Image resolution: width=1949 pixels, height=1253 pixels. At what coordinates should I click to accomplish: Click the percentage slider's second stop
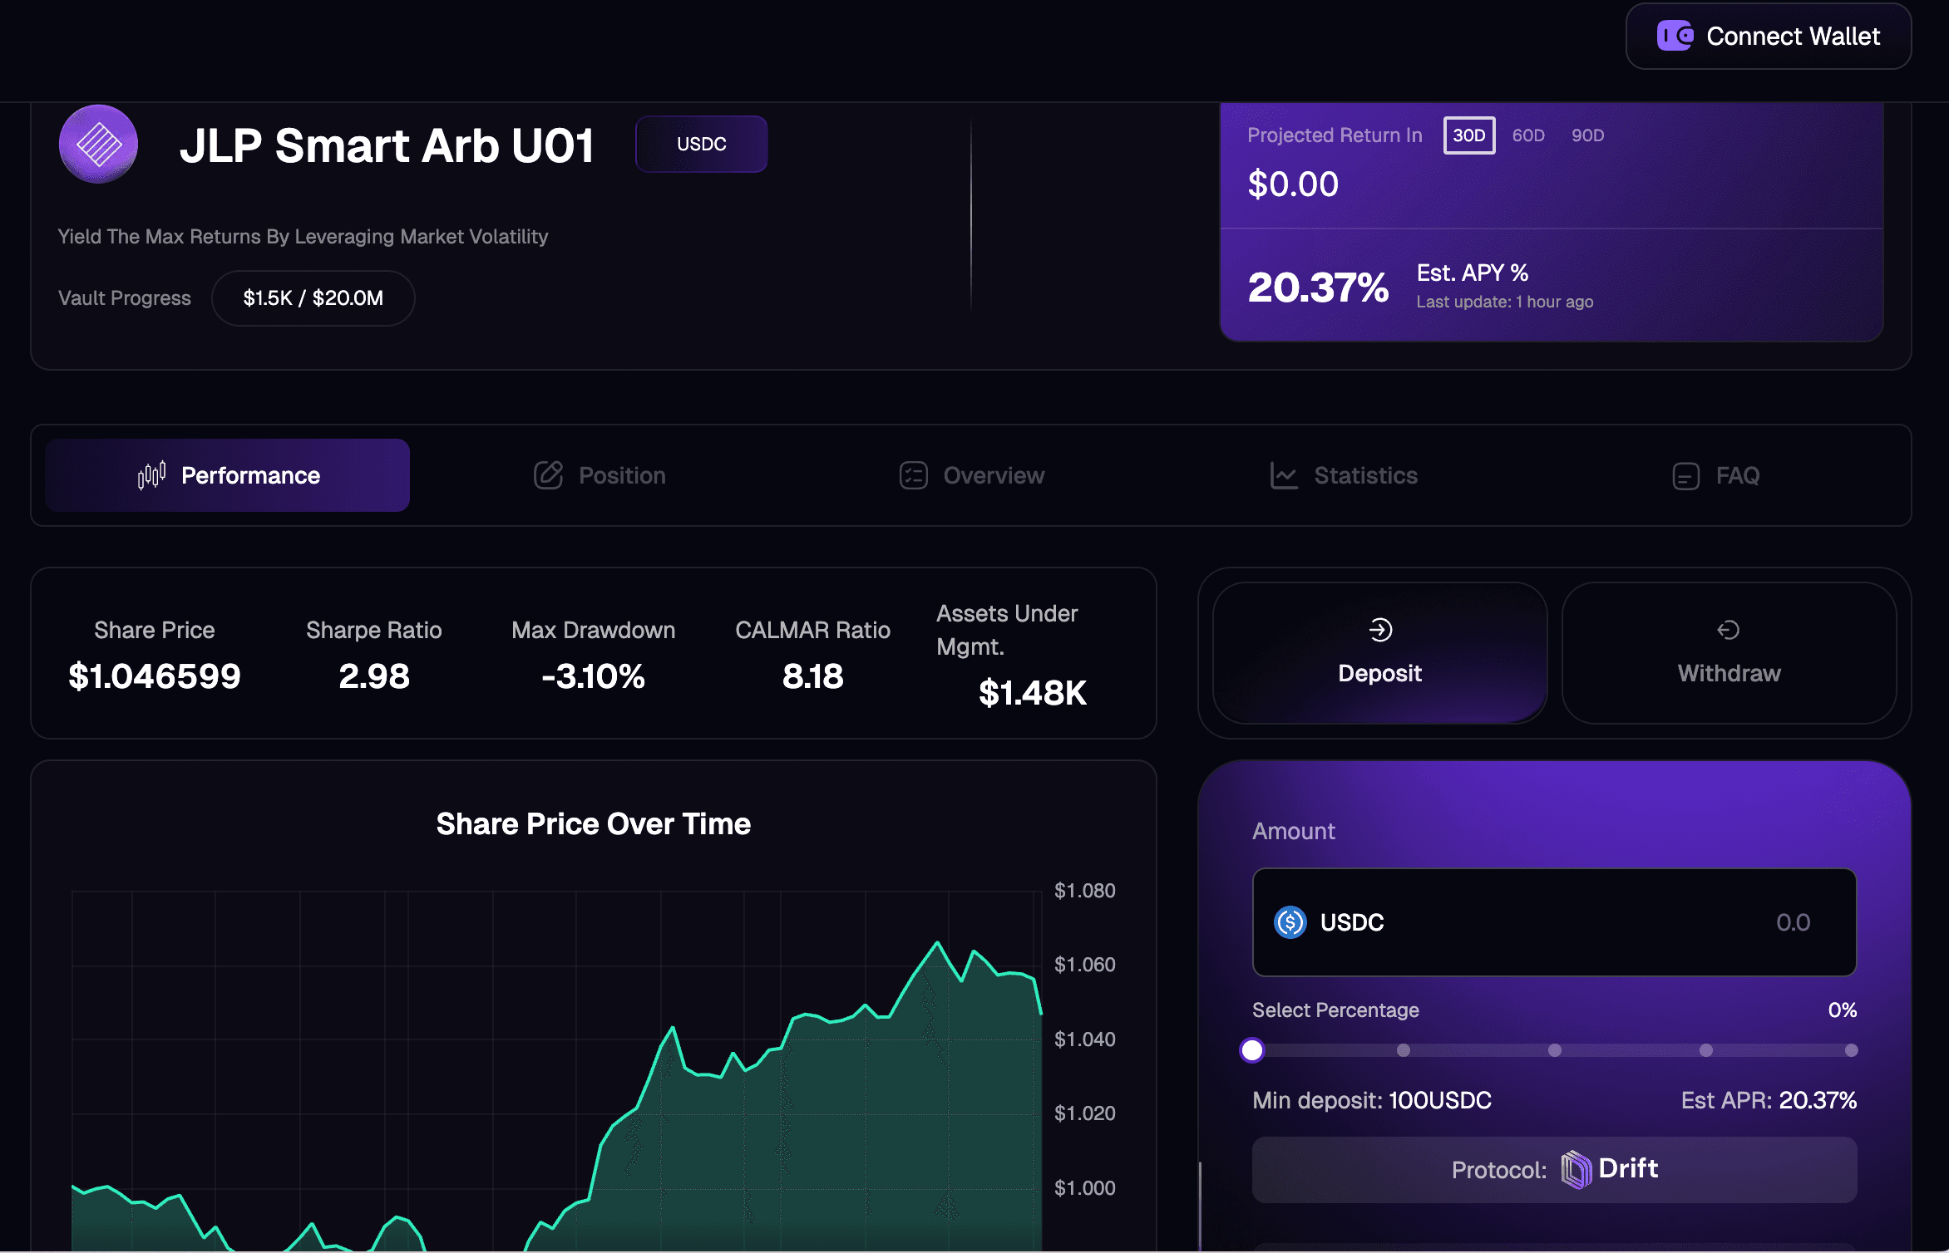tap(1403, 1050)
